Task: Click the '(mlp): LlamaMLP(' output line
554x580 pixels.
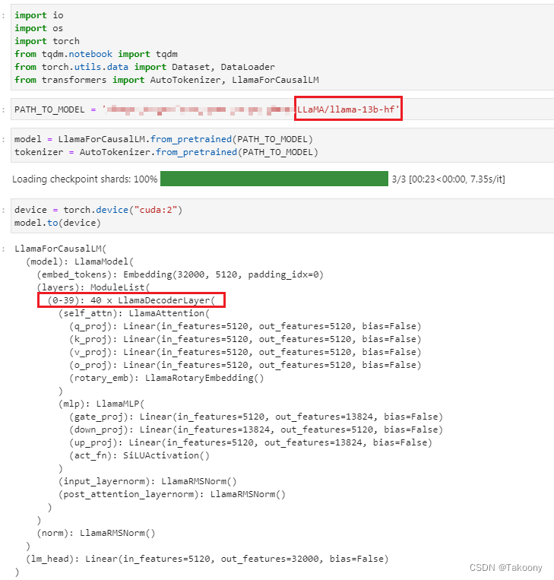Action: (102, 404)
